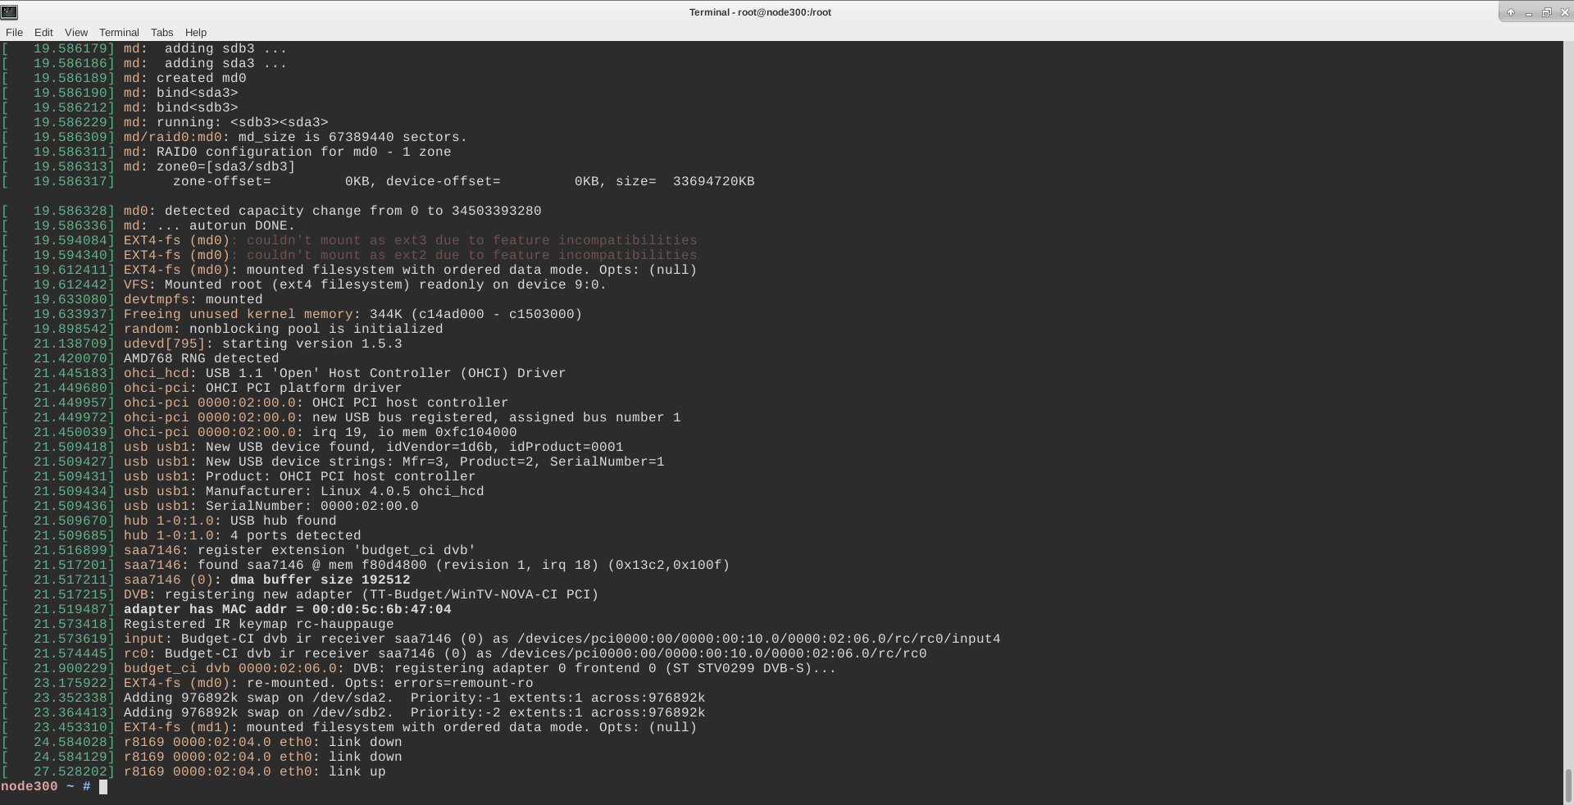Viewport: 1574px width, 805px height.
Task: Open the Help menu
Action: pyautogui.click(x=196, y=32)
